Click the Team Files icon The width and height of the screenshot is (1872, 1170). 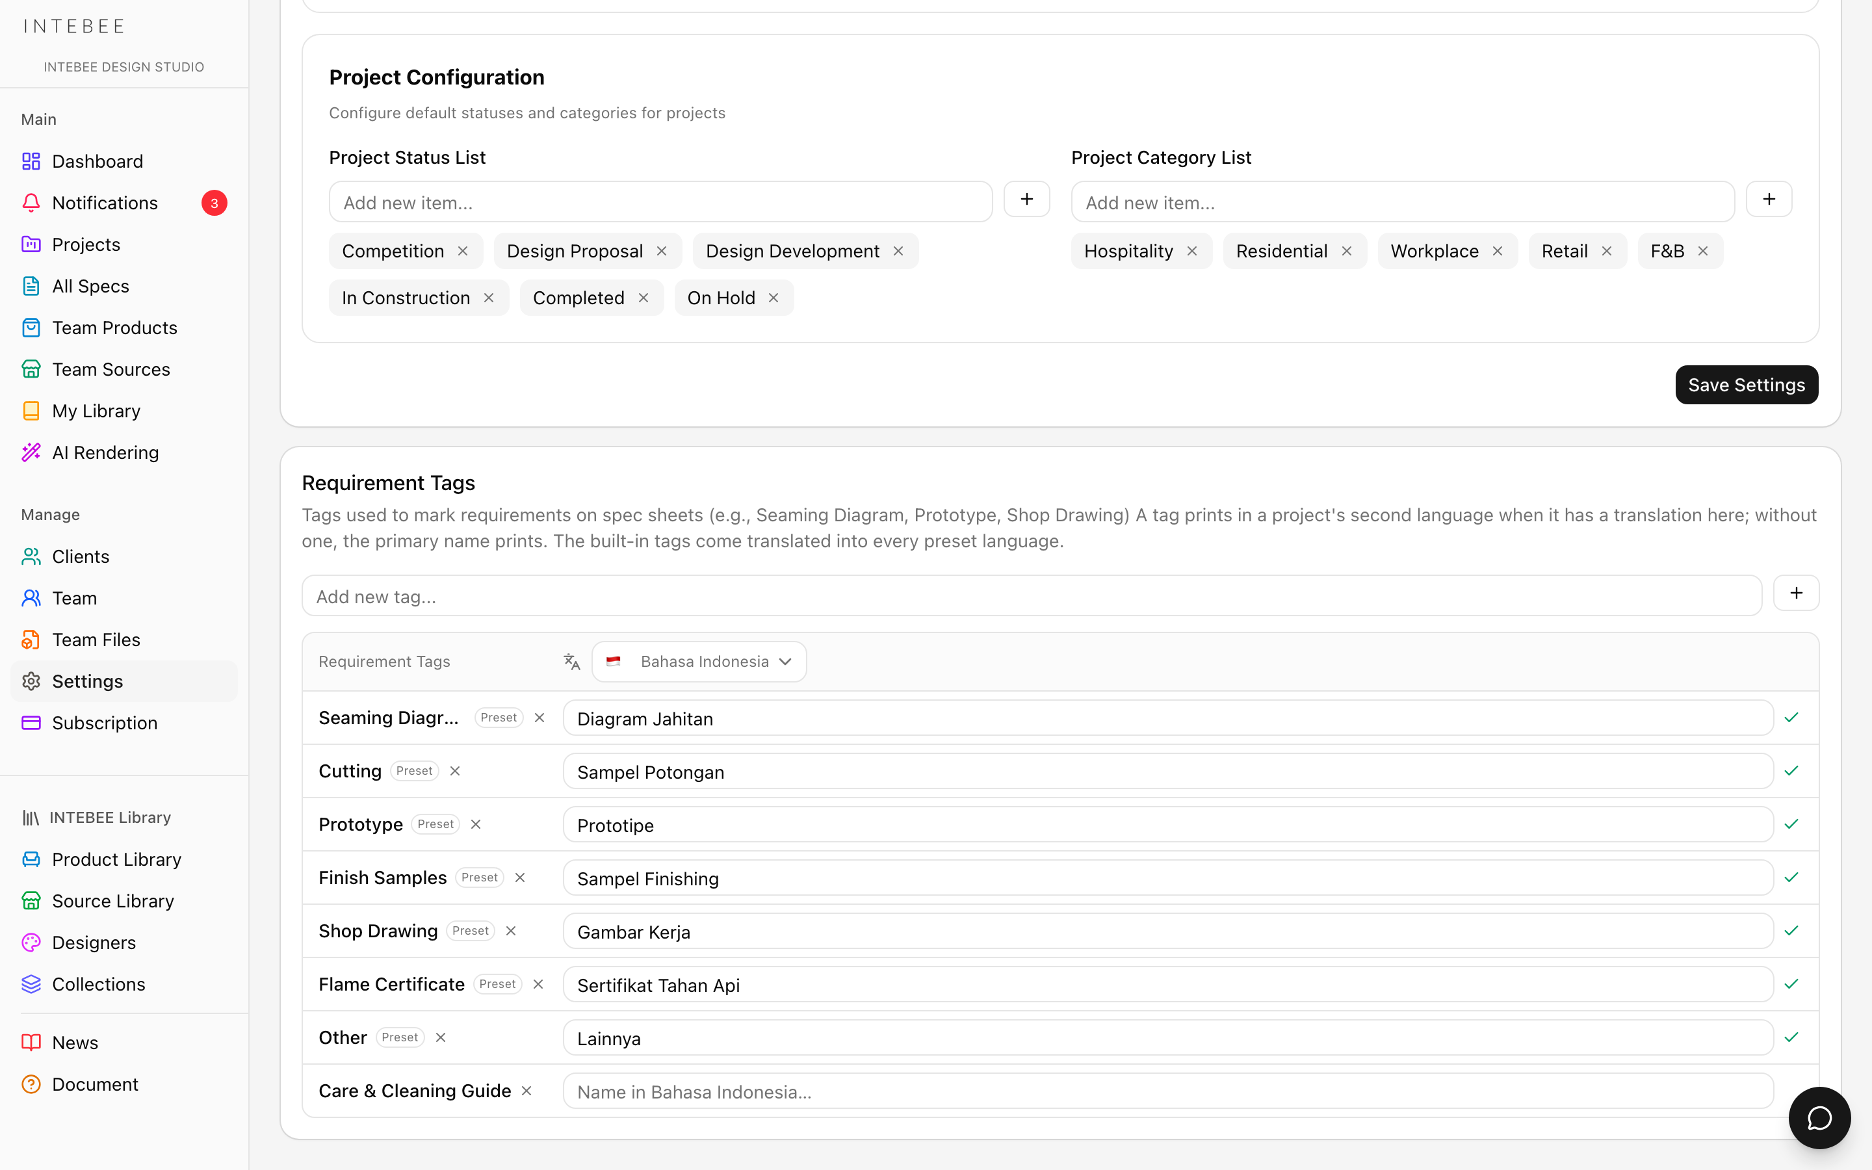point(31,640)
